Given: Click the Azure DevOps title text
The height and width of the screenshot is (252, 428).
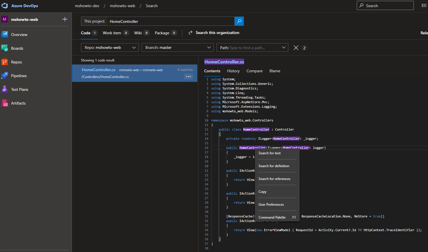Looking at the screenshot, I should (25, 6).
